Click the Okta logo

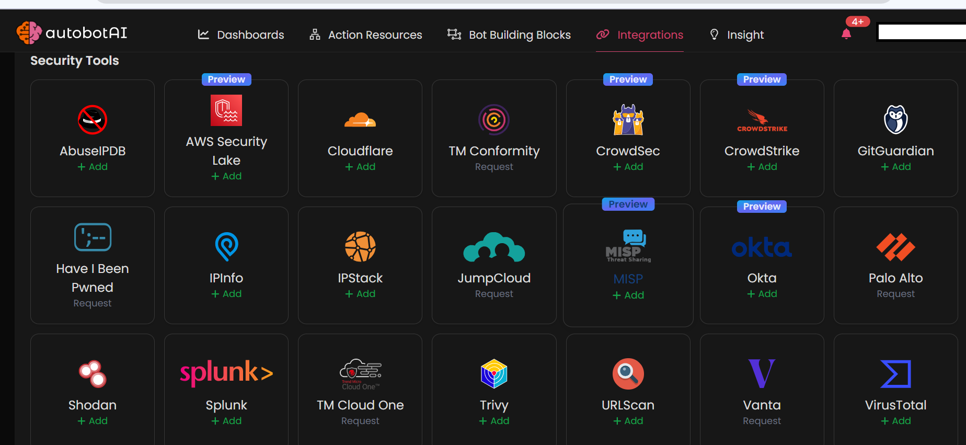tap(762, 248)
